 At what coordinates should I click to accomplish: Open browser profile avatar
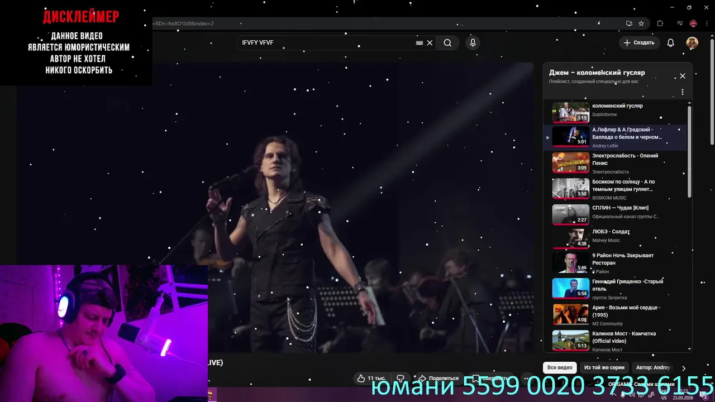(x=693, y=23)
